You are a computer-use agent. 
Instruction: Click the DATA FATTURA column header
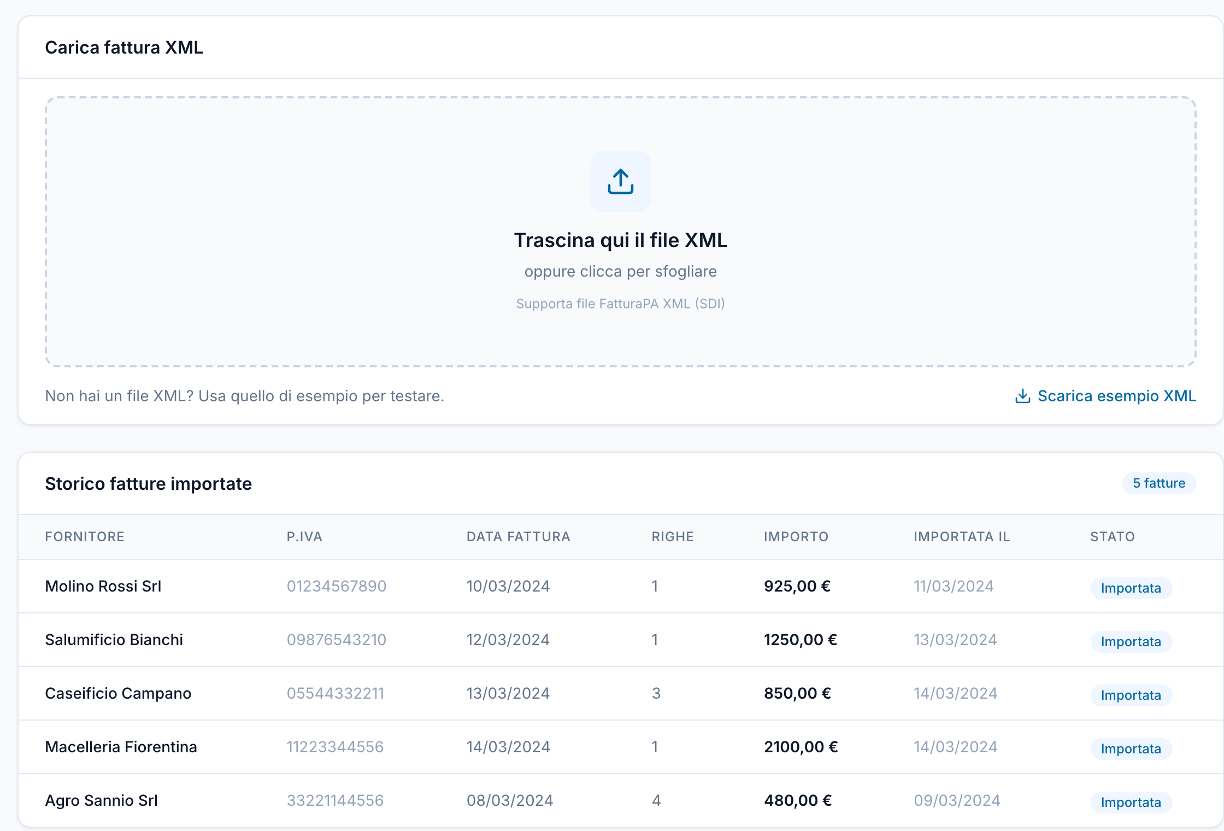[x=518, y=537]
